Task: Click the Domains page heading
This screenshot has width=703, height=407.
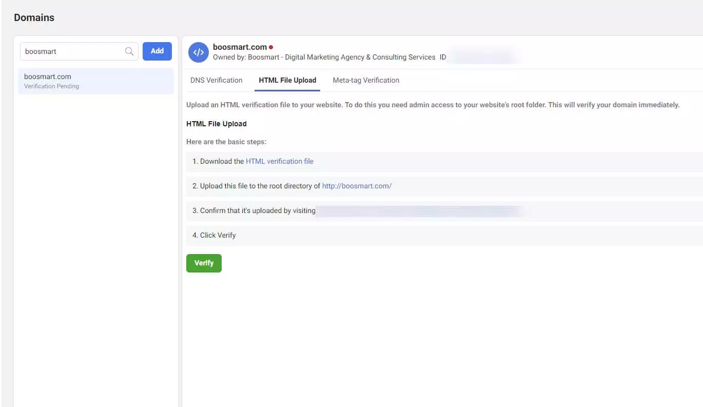Action: coord(34,17)
